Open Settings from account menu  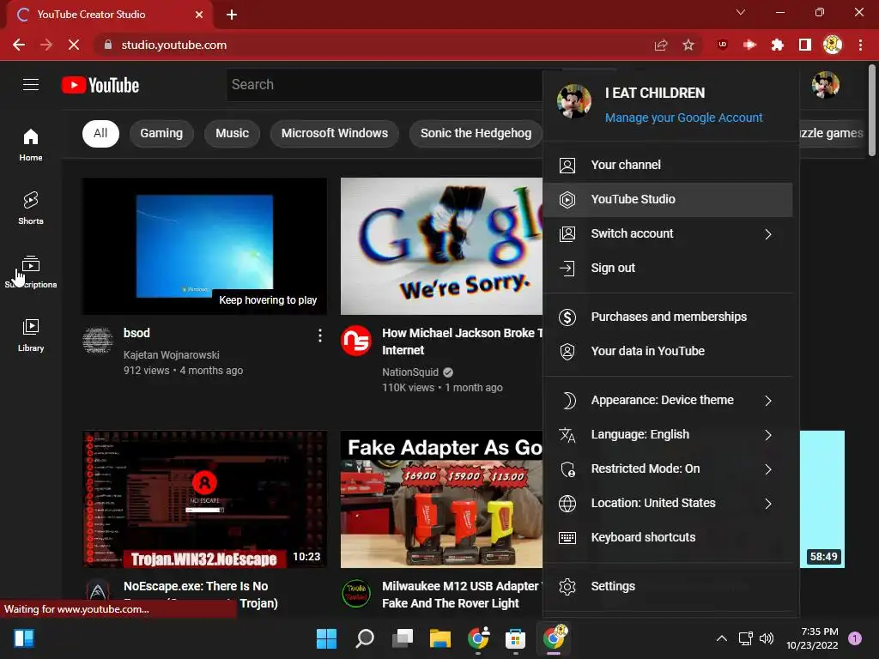click(668, 587)
